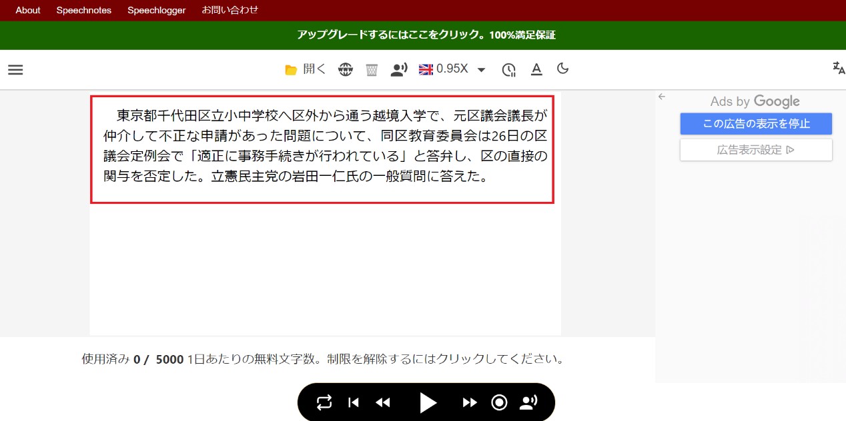
Task: Open the Speechnotes link
Action: [84, 10]
